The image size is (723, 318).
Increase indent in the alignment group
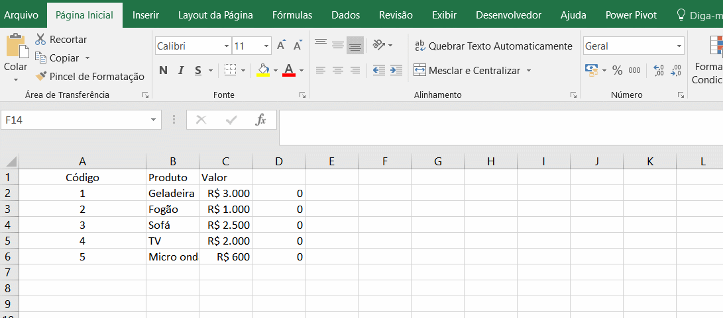pyautogui.click(x=396, y=70)
